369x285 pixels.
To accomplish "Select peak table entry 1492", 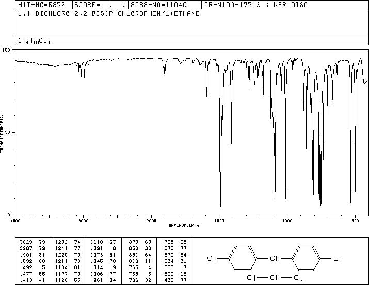I will 26,267.
